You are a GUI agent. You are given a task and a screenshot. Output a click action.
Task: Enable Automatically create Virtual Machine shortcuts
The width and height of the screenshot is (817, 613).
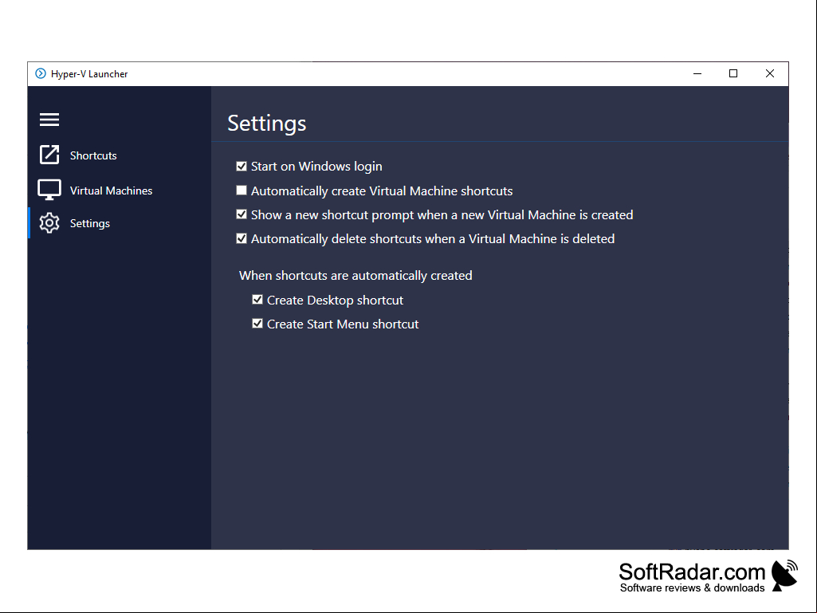point(242,191)
